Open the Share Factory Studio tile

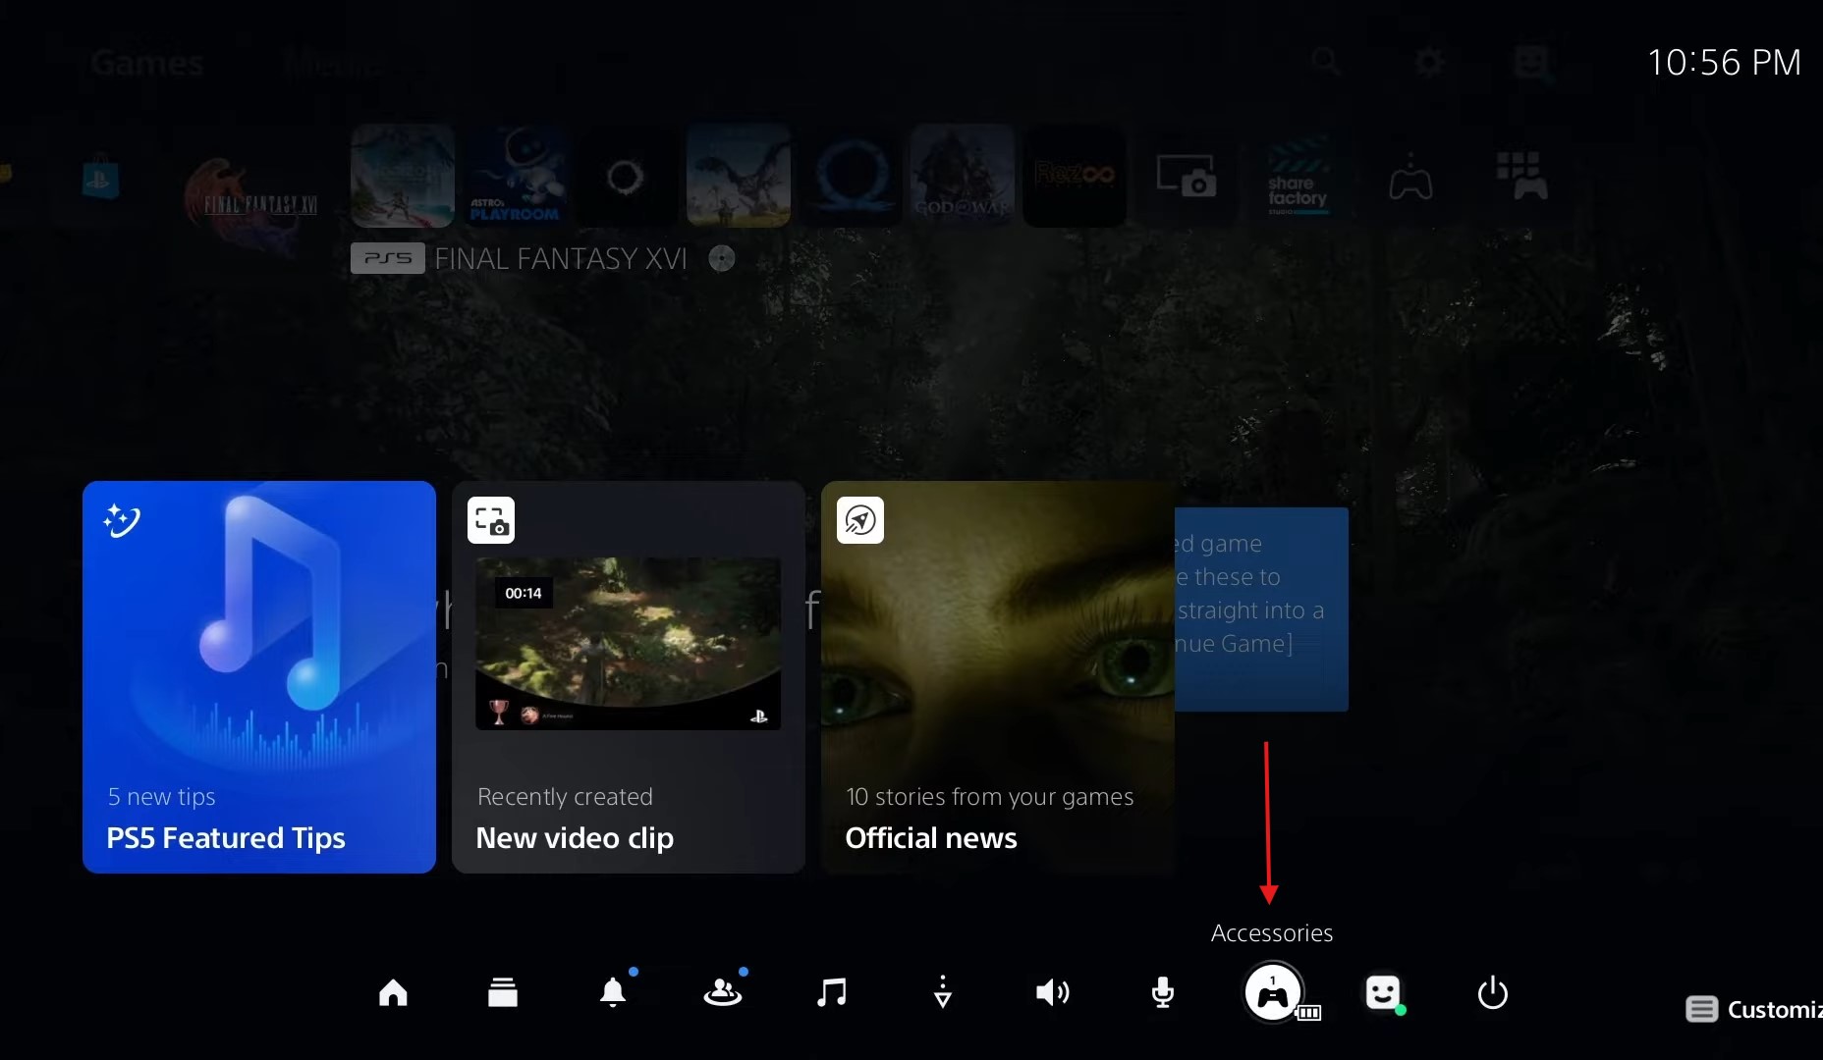[1298, 176]
